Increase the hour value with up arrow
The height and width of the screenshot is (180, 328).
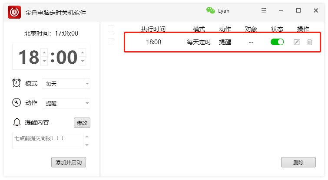point(44,52)
